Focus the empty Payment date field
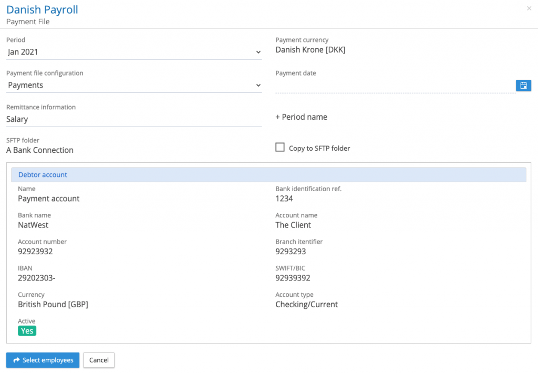The image size is (538, 374). tap(394, 86)
